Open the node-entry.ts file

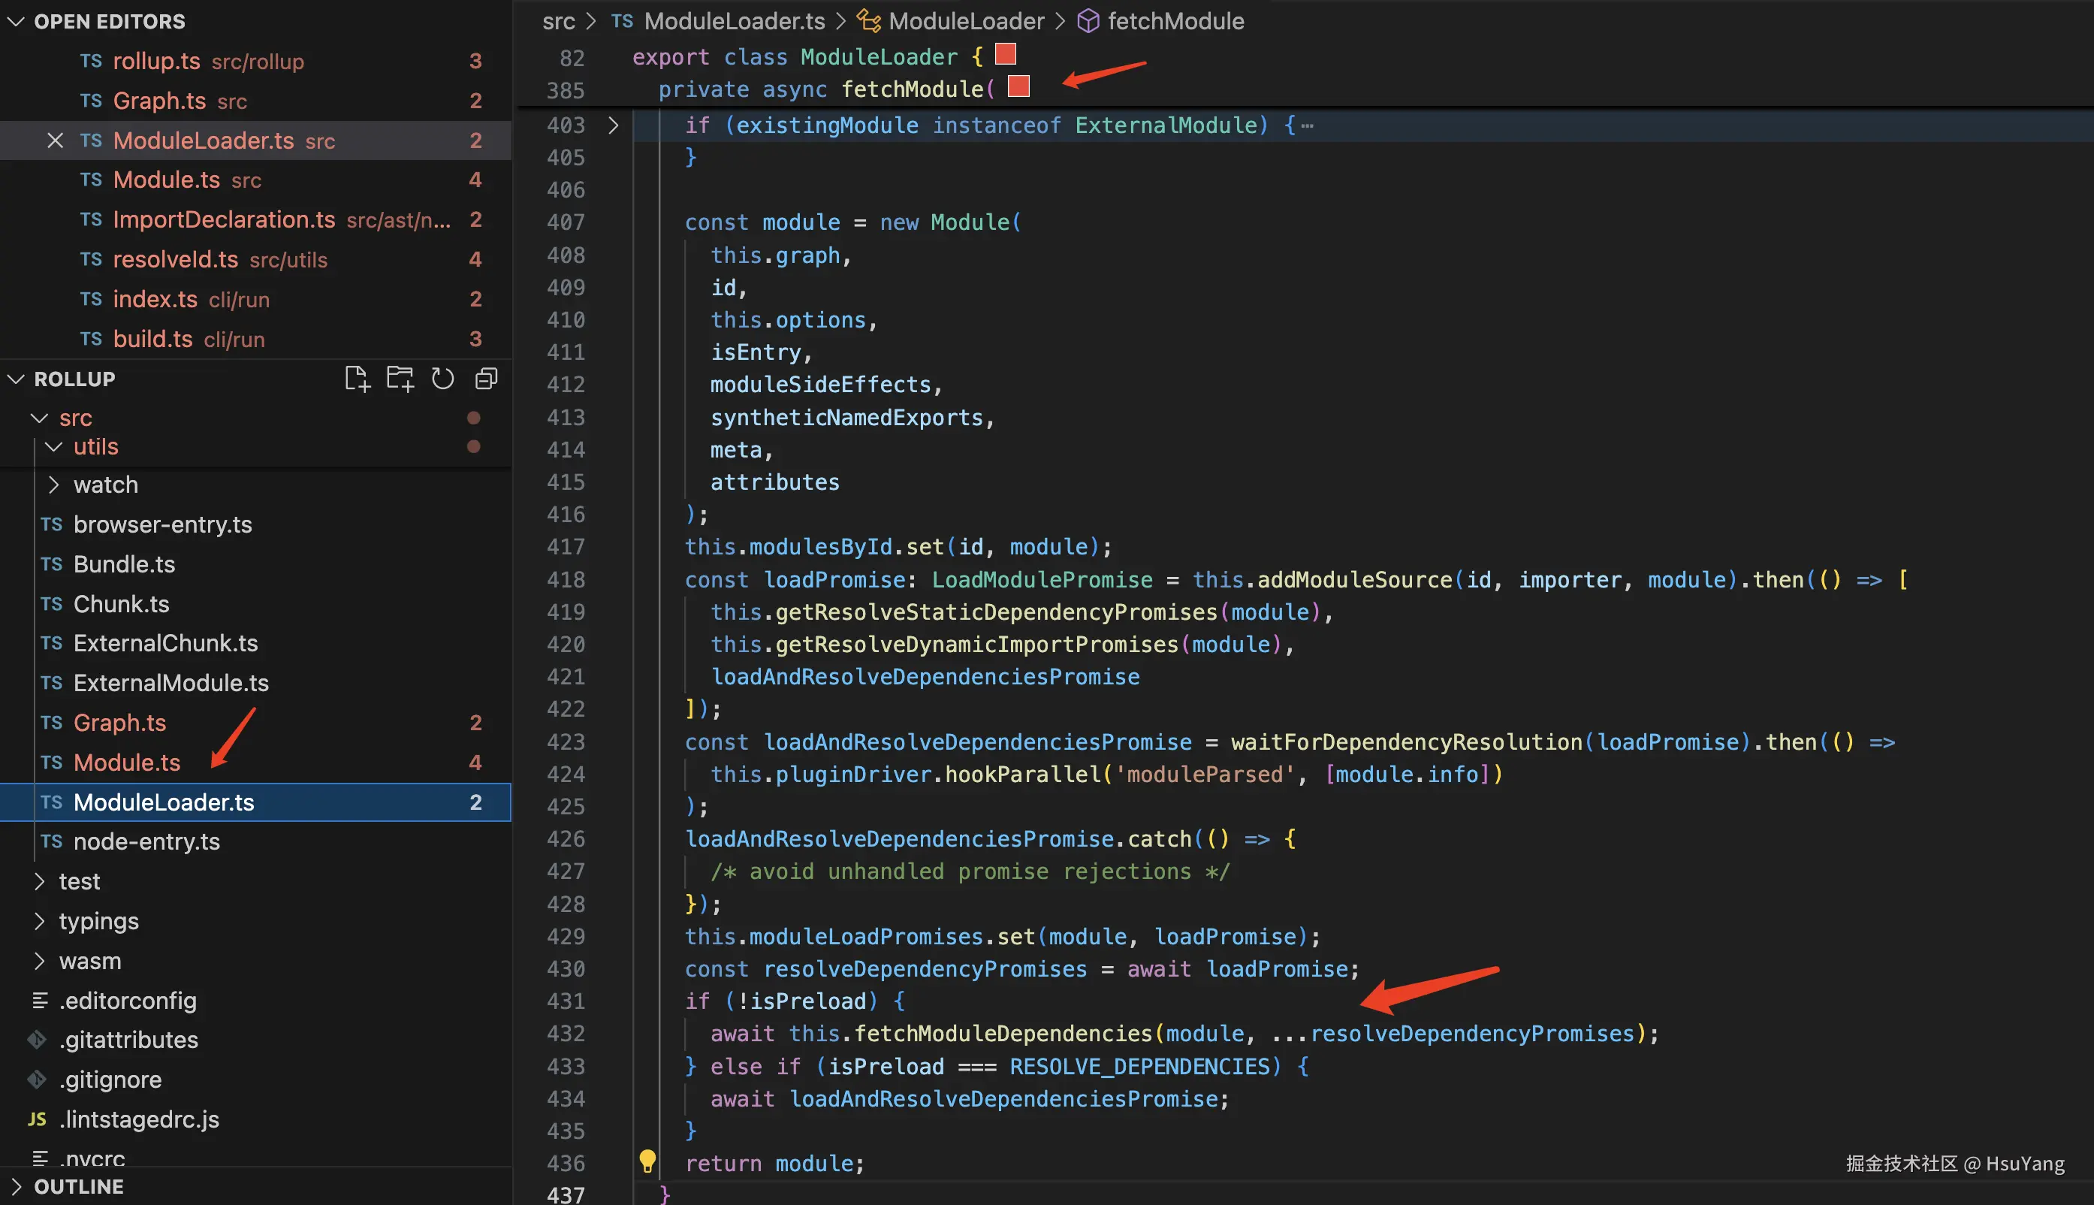tap(146, 841)
